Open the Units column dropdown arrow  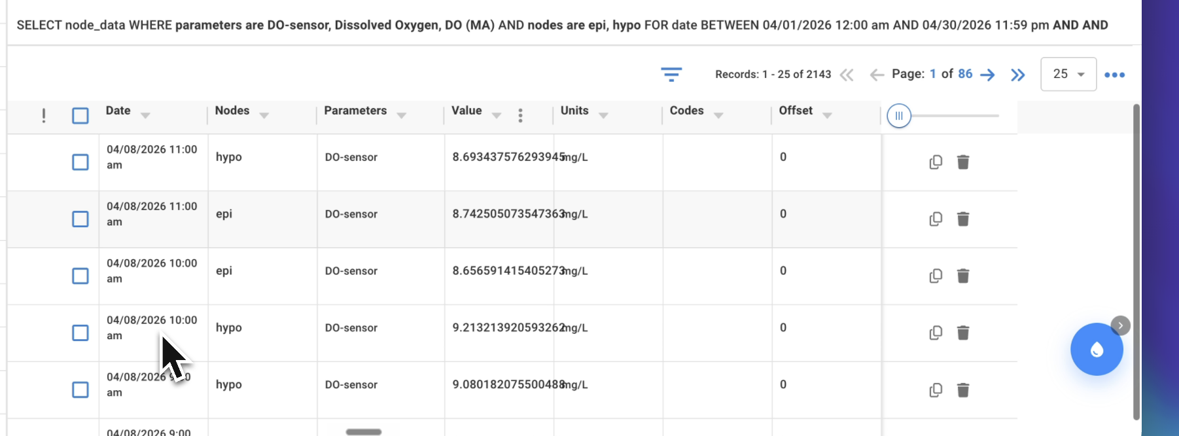(603, 115)
